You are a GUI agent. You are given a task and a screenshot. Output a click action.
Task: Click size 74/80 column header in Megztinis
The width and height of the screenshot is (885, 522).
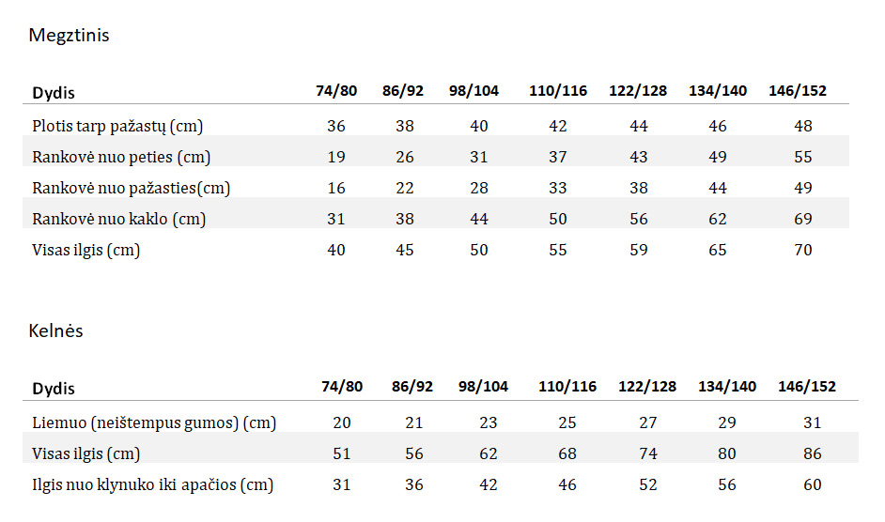coord(336,91)
